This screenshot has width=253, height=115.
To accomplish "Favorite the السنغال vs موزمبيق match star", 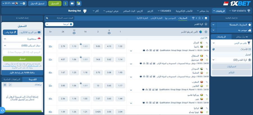I will click(x=207, y=60).
